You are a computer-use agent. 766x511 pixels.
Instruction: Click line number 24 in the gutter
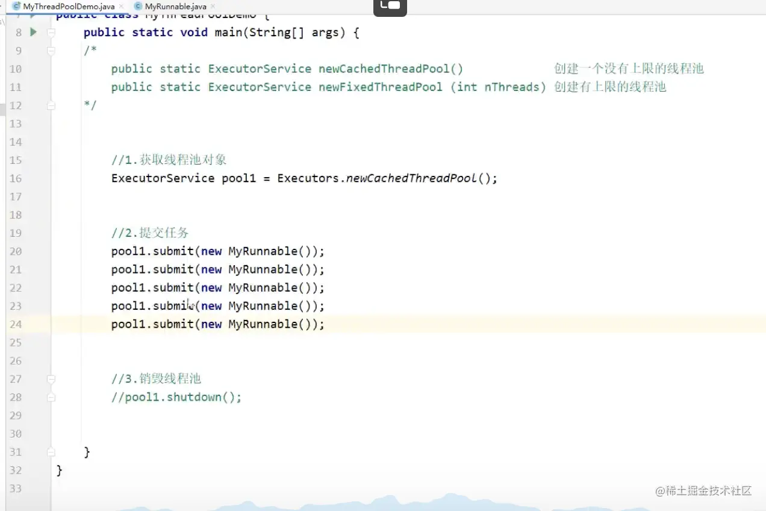click(16, 324)
